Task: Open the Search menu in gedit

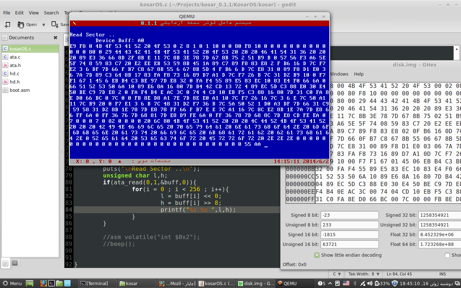Action: (51, 13)
